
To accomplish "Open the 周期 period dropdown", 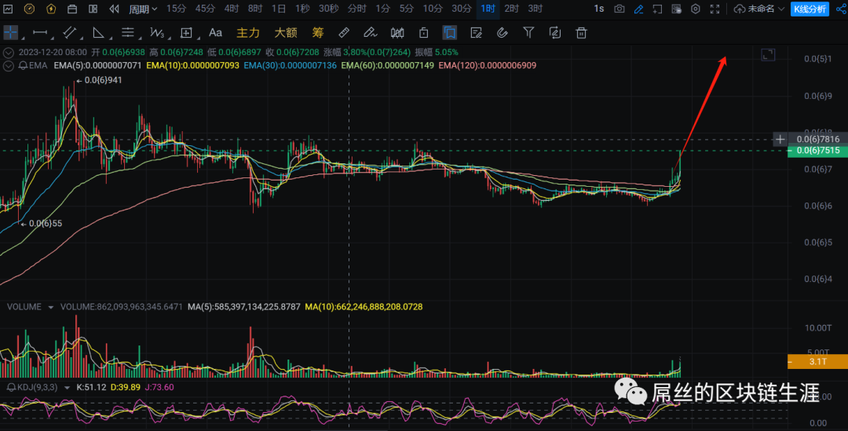I will (x=143, y=9).
